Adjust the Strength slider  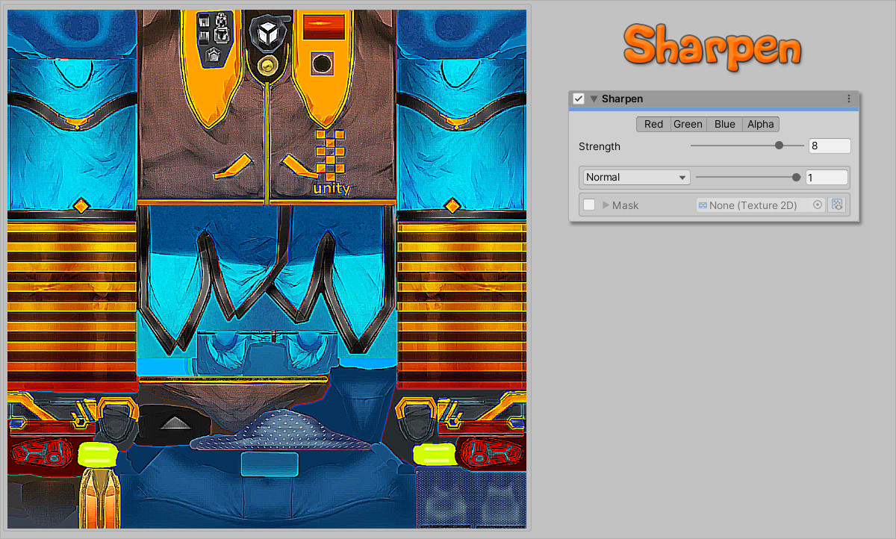point(747,146)
